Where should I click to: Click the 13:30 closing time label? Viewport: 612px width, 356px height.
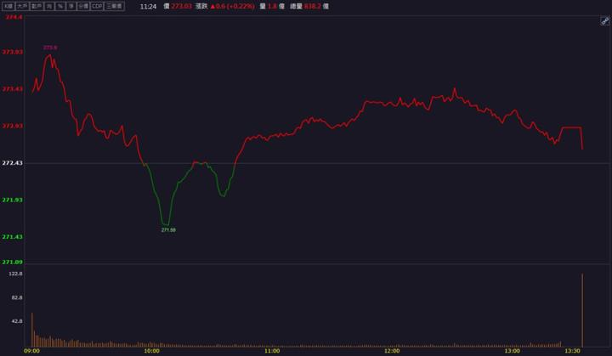572,351
